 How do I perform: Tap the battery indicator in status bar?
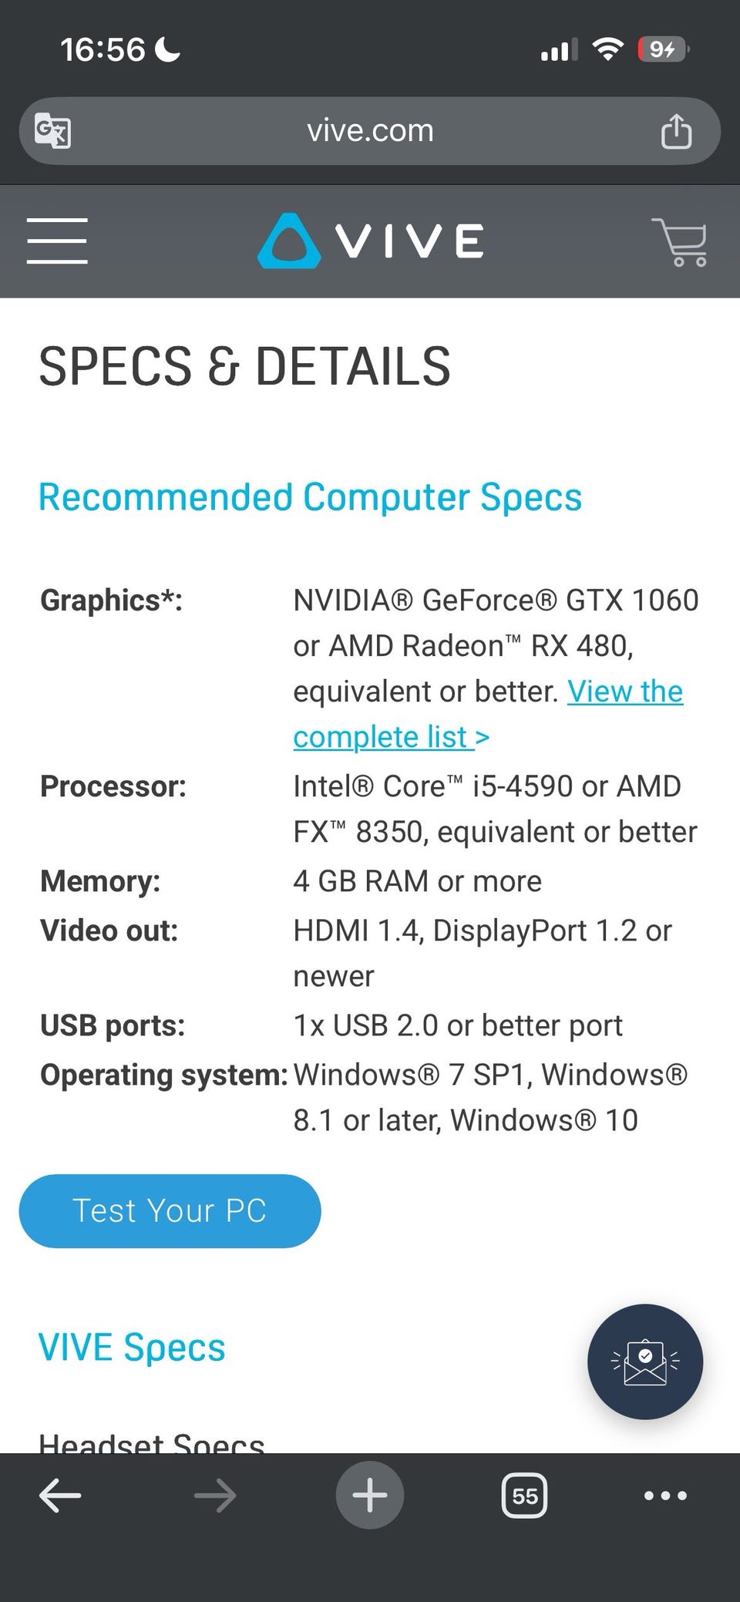coord(662,50)
